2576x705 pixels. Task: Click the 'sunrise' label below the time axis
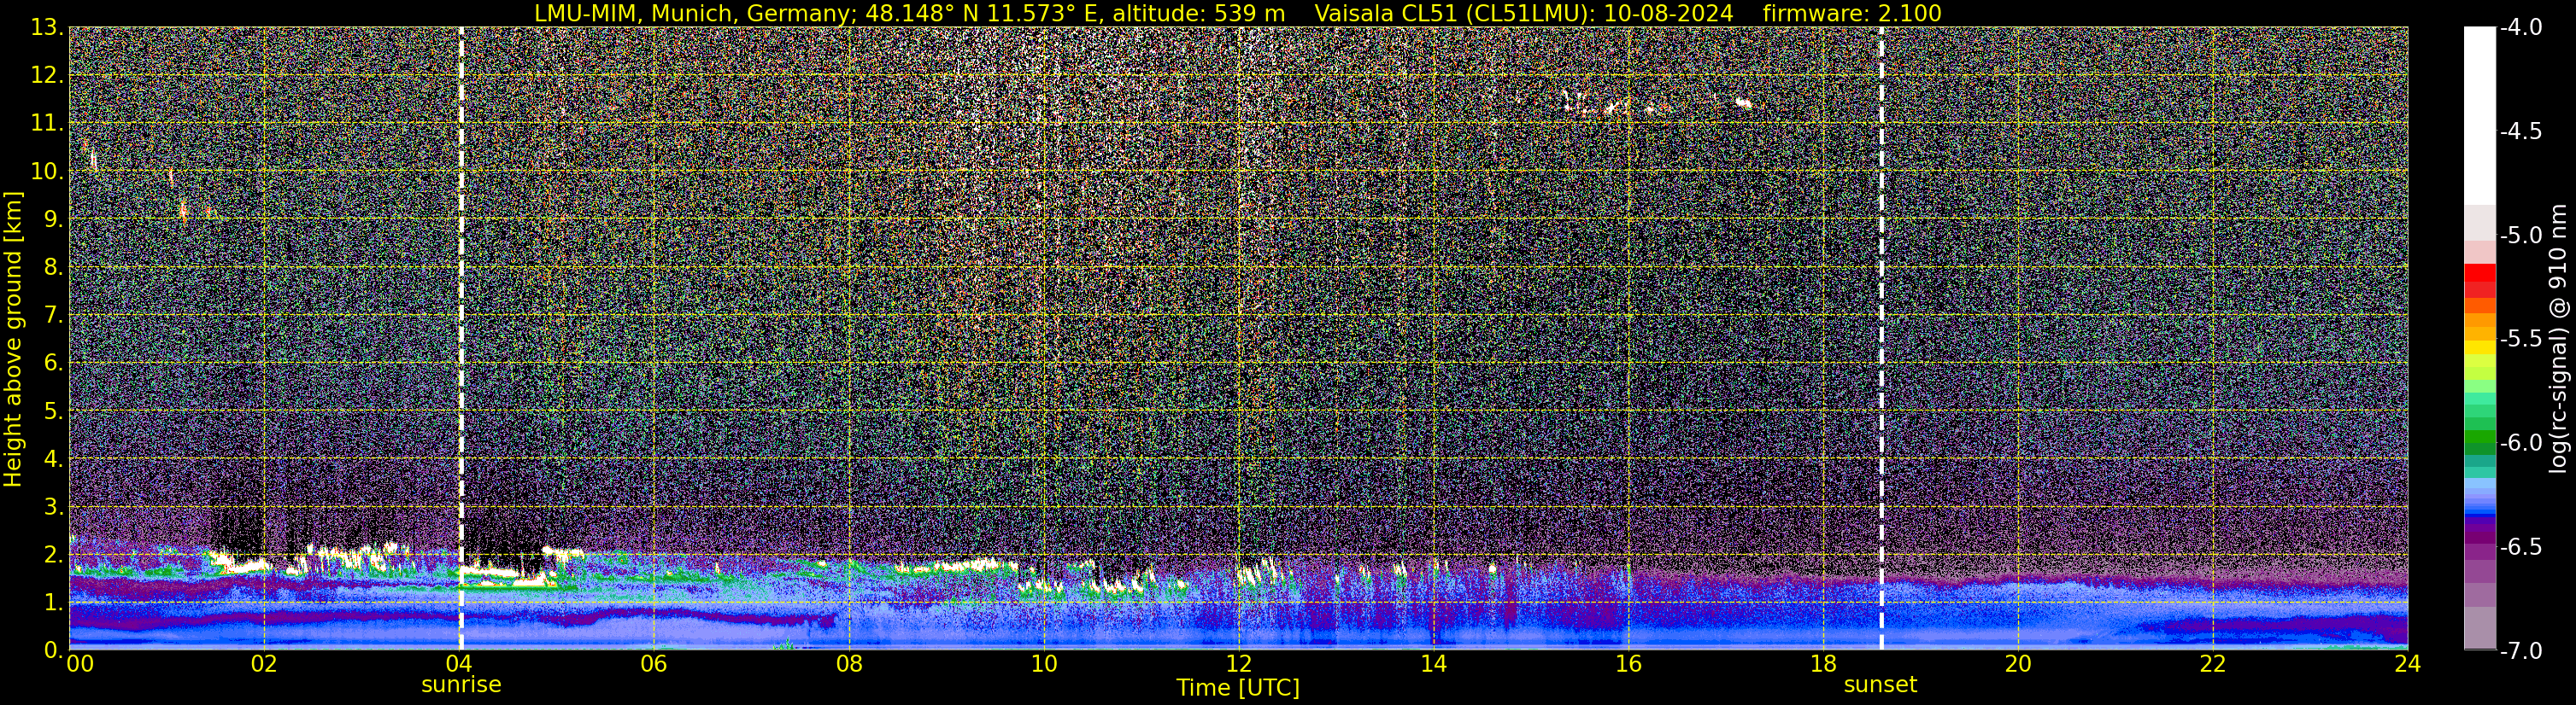click(461, 685)
